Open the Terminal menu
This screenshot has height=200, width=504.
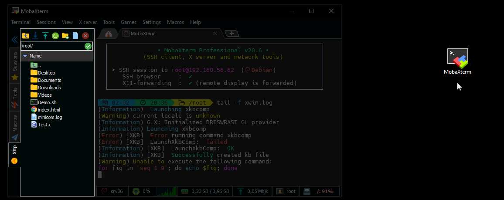pyautogui.click(x=21, y=22)
